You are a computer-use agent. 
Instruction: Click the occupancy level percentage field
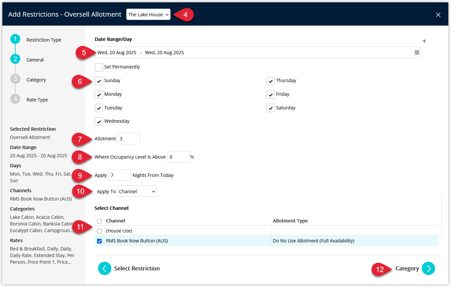(x=179, y=157)
